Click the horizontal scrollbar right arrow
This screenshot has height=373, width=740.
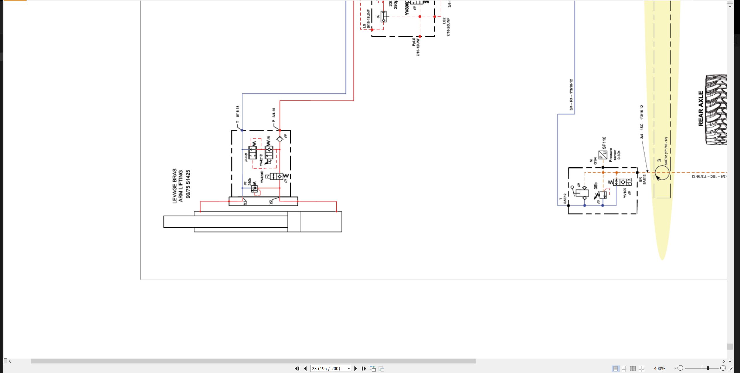coord(724,361)
